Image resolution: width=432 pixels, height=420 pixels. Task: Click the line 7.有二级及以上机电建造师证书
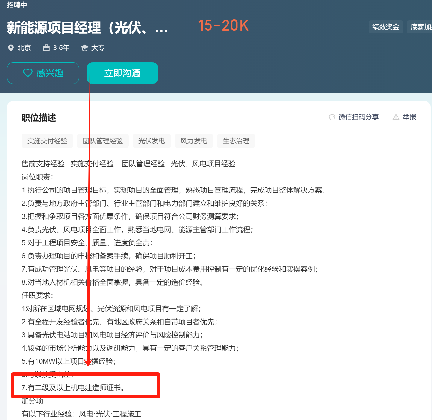73,388
